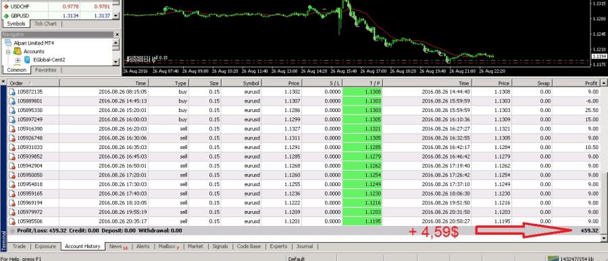Click order icon for buy order 105872135
Screen dimensions: 608x261
[11, 92]
